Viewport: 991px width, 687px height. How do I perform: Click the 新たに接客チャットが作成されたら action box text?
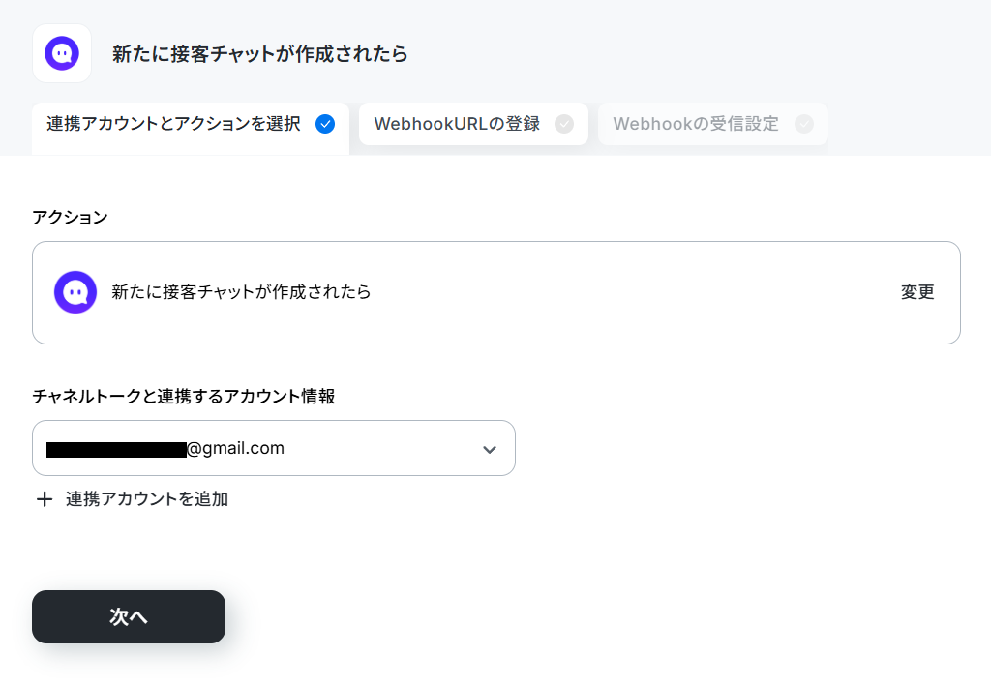pos(241,292)
